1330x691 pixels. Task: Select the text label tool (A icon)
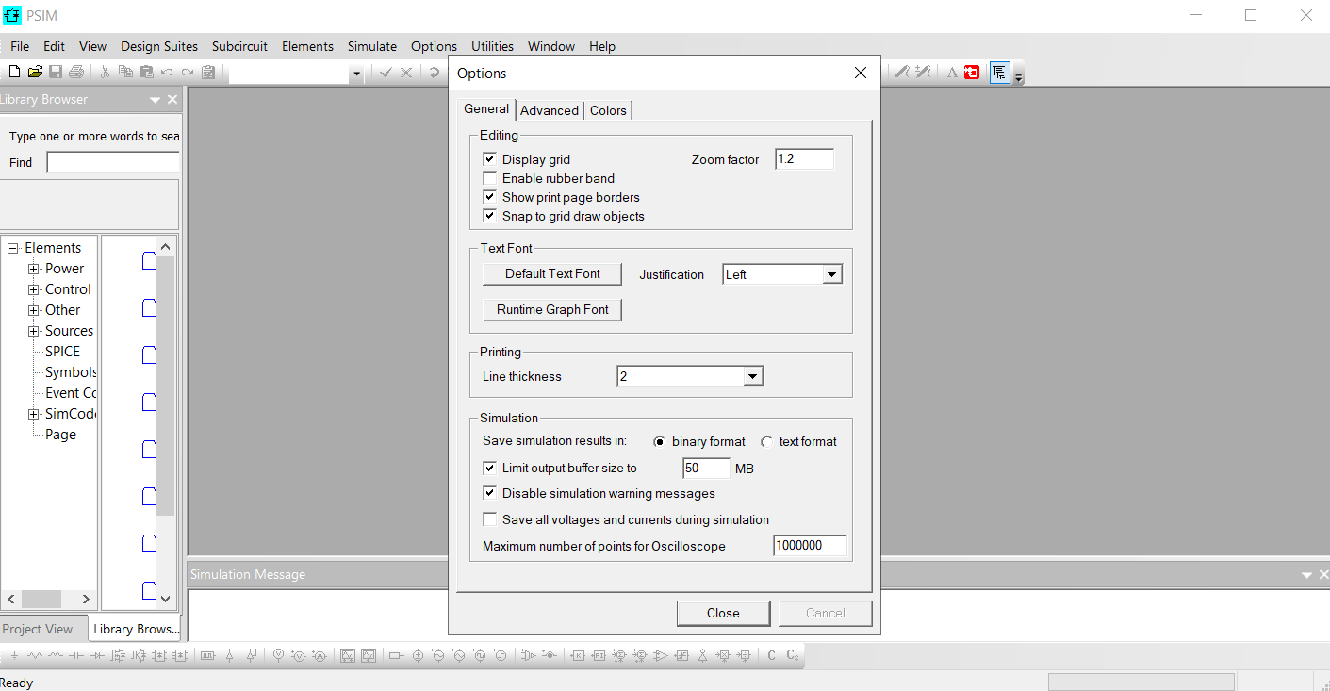[952, 72]
